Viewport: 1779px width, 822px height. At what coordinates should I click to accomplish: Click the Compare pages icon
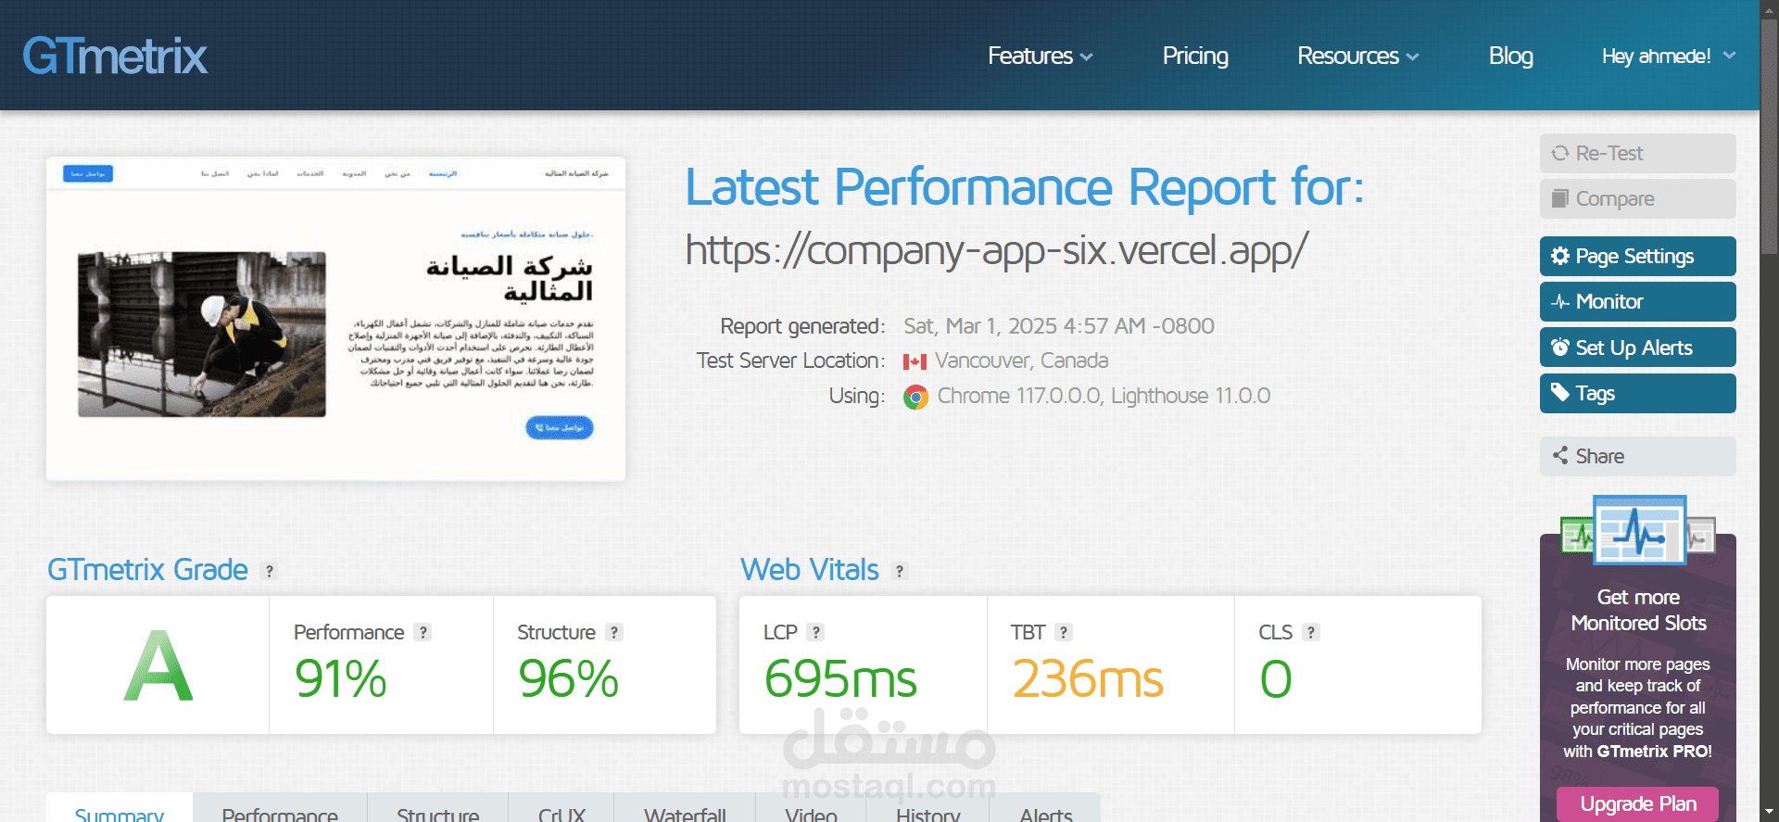tap(1560, 198)
